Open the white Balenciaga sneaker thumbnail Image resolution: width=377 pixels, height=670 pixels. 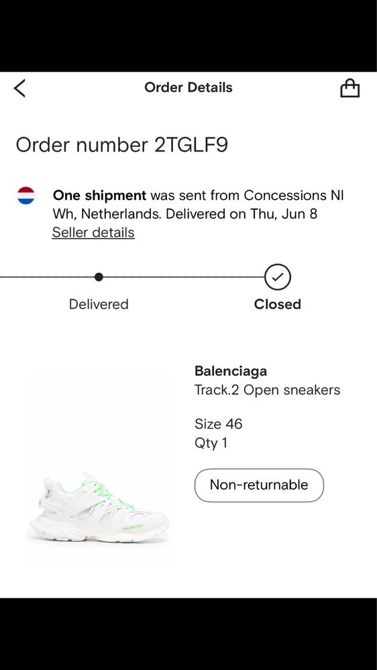tap(99, 508)
